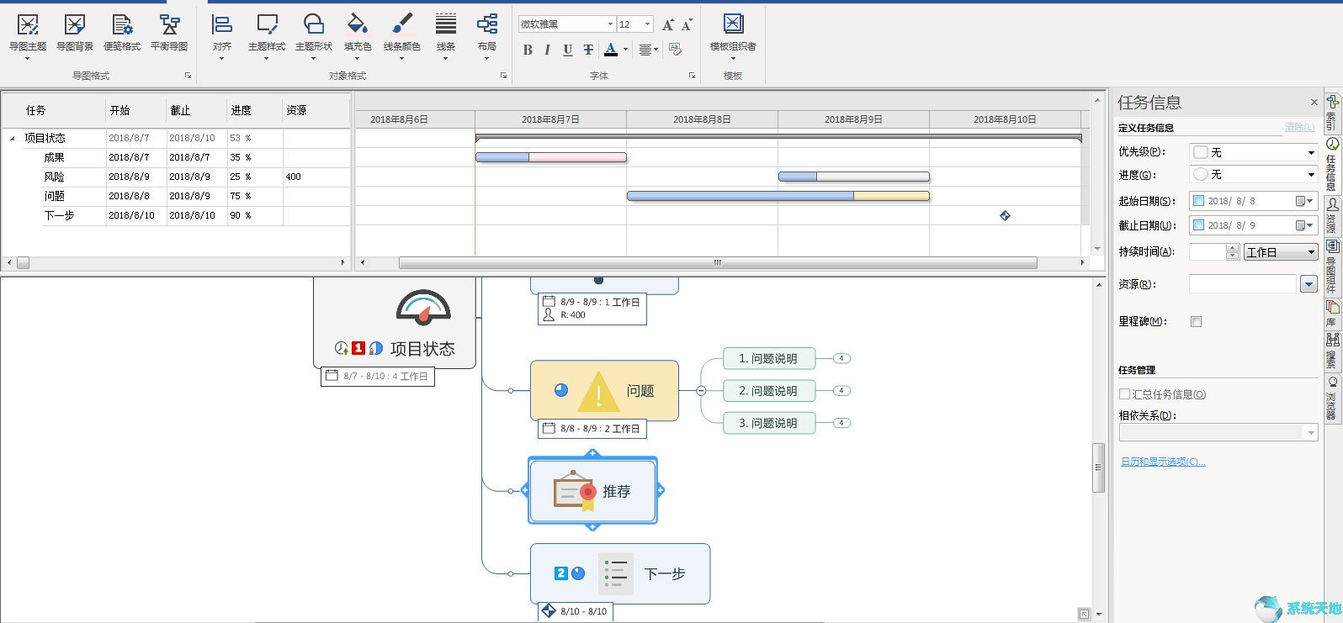
Task: Toggle underline formatting
Action: (x=568, y=50)
